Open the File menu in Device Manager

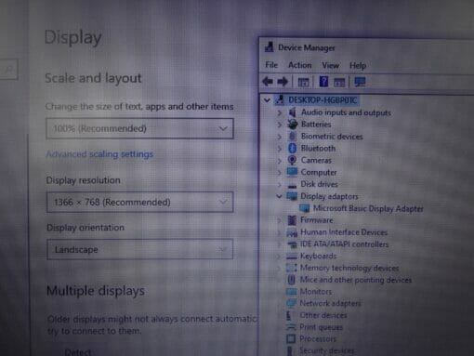coord(271,65)
